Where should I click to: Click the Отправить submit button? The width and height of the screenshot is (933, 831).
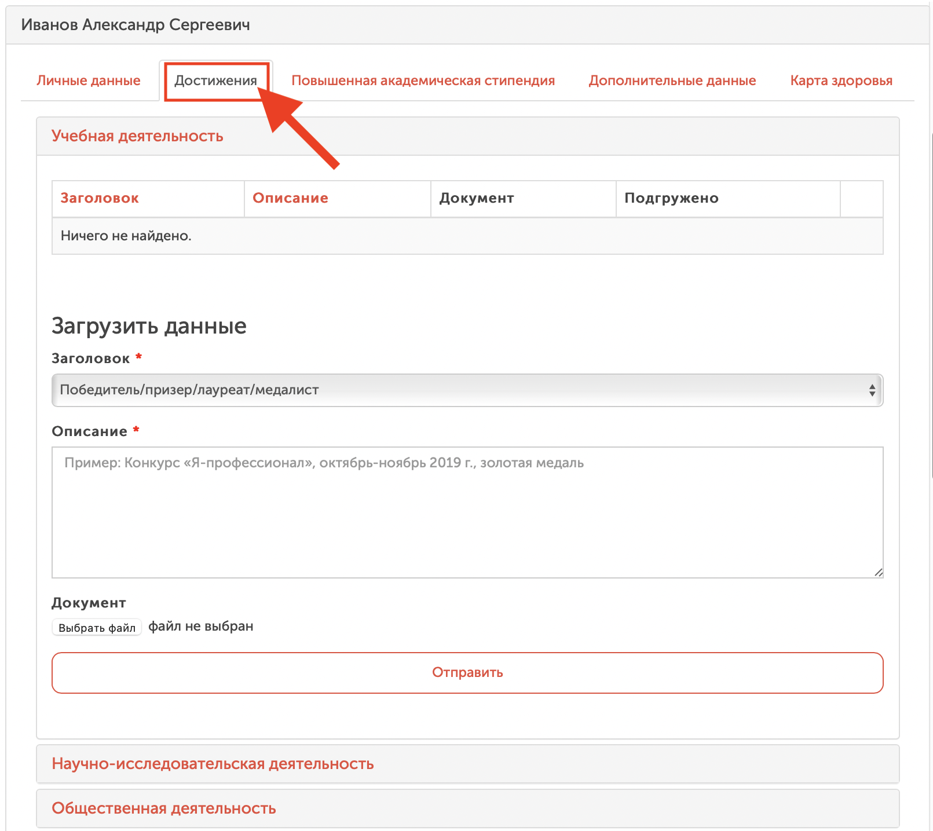(x=467, y=673)
